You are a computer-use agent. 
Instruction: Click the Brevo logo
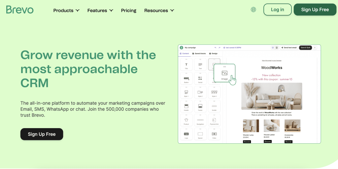(20, 10)
